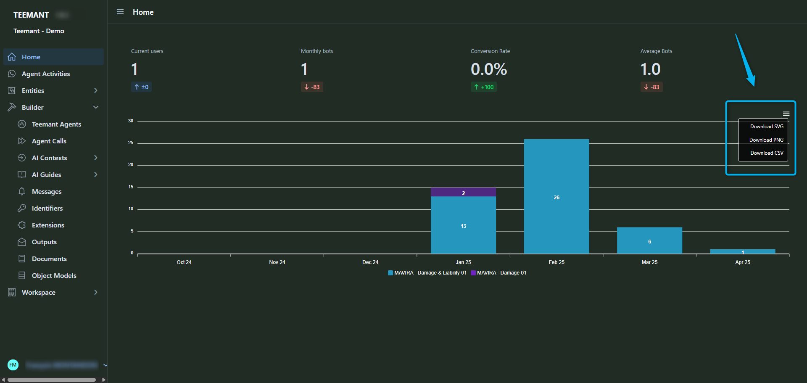The image size is (807, 383).
Task: Open the user account dropdown arrow
Action: coord(105,365)
